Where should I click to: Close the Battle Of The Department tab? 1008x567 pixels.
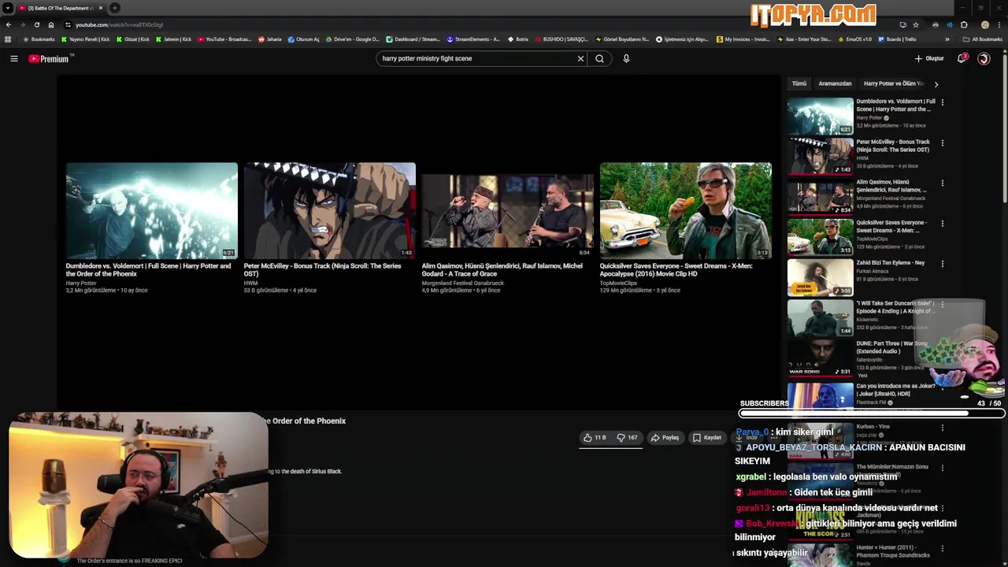point(101,8)
